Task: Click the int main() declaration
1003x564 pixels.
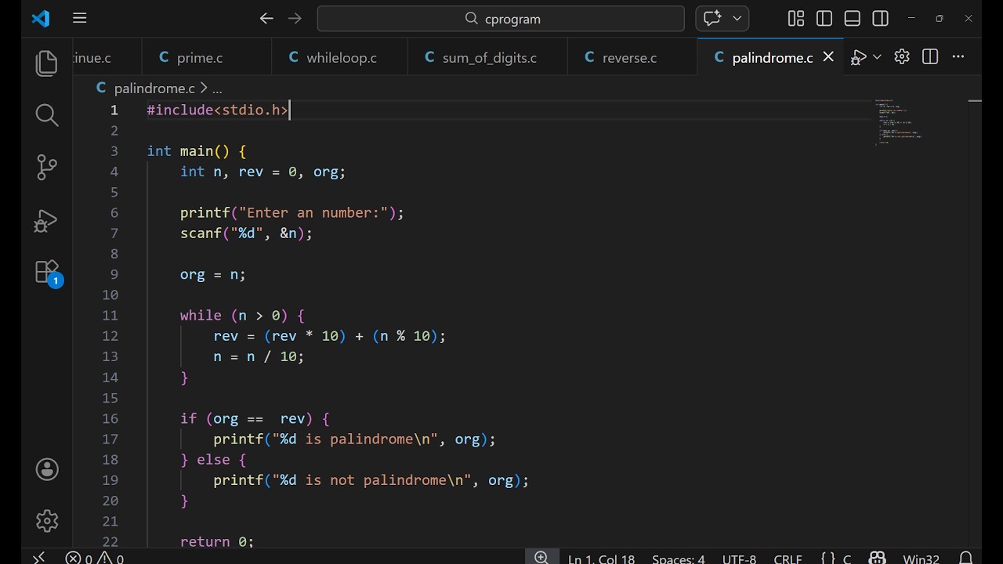Action: click(x=197, y=151)
